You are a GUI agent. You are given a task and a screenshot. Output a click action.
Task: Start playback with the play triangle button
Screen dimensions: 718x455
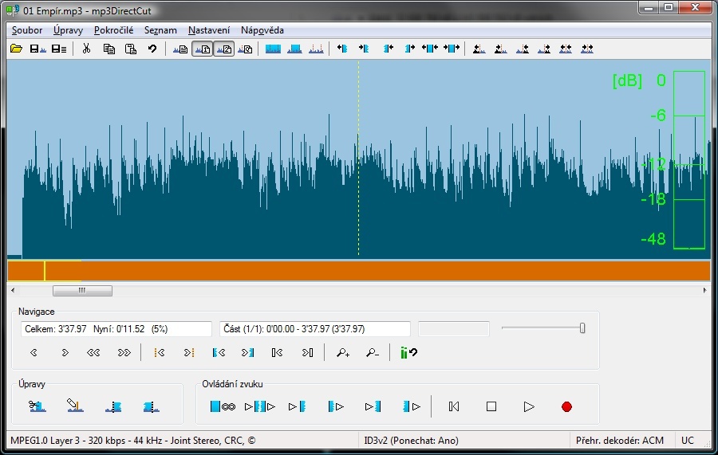tap(528, 406)
